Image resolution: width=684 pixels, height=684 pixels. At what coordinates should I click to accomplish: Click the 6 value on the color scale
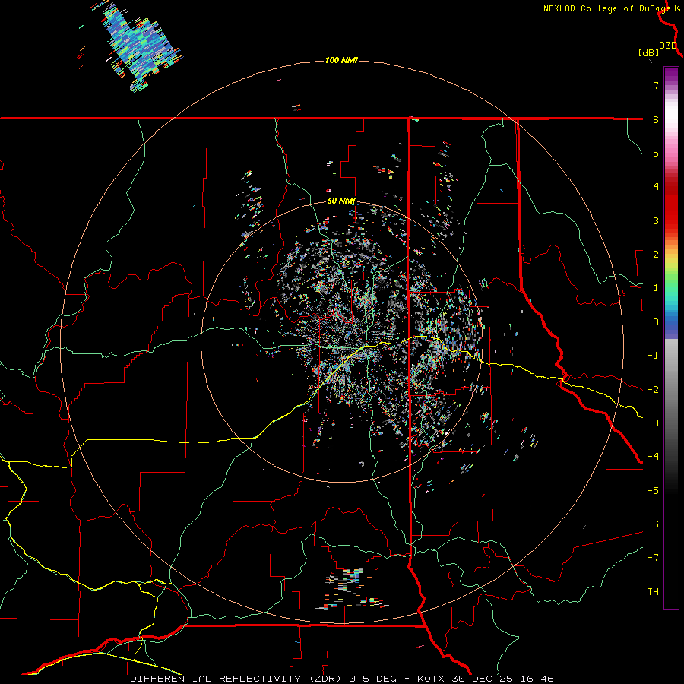click(656, 119)
